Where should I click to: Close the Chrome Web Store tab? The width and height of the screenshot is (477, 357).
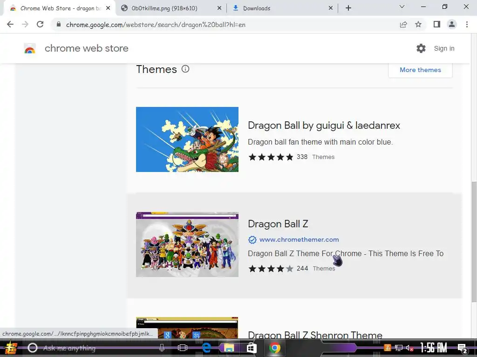coord(108,8)
